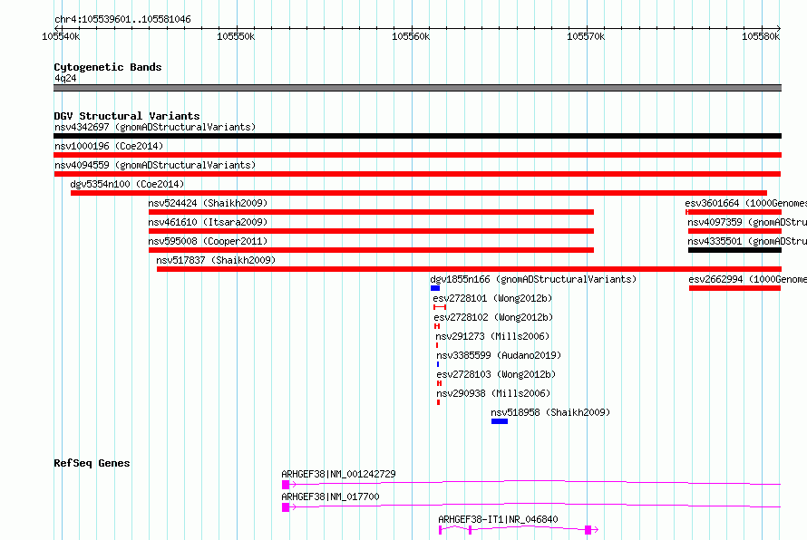Screen dimensions: 807x540
Task: Click the red nsv290938 variant glyph
Action: [439, 402]
